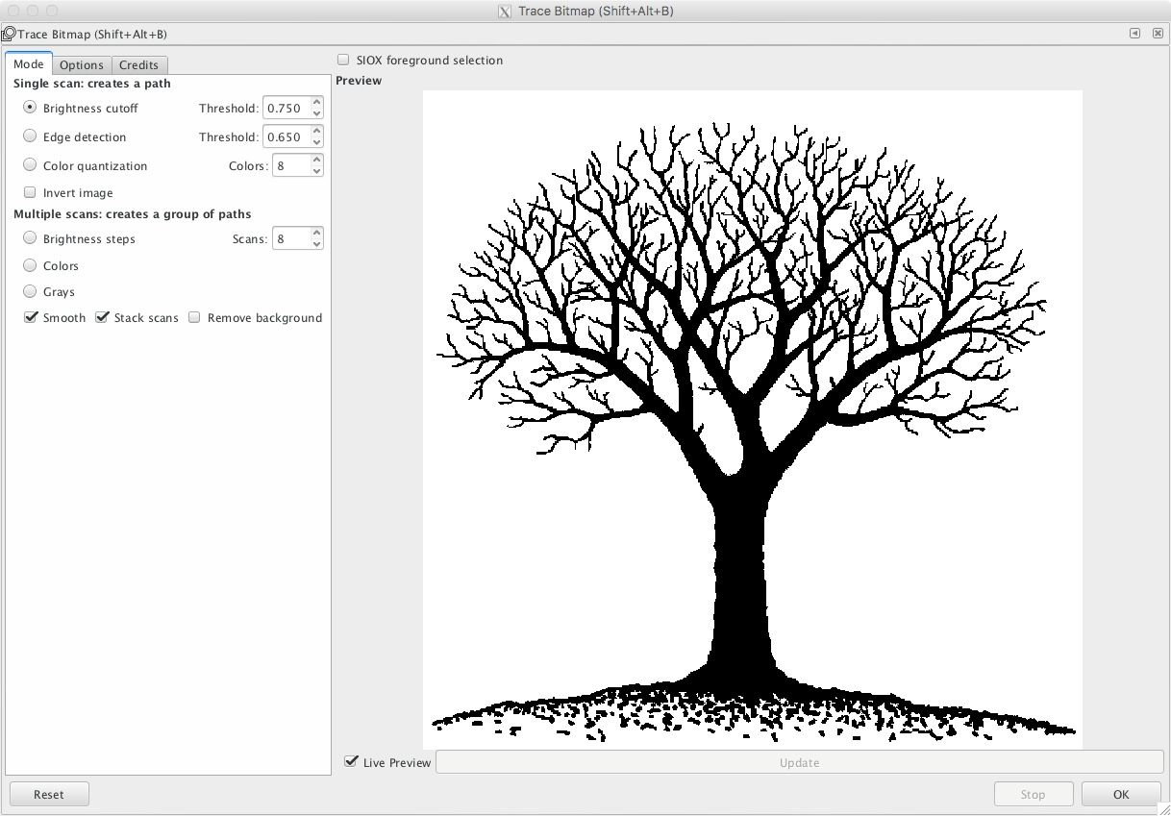The width and height of the screenshot is (1171, 816).
Task: Decrease the Edge detection threshold
Action: [x=316, y=141]
